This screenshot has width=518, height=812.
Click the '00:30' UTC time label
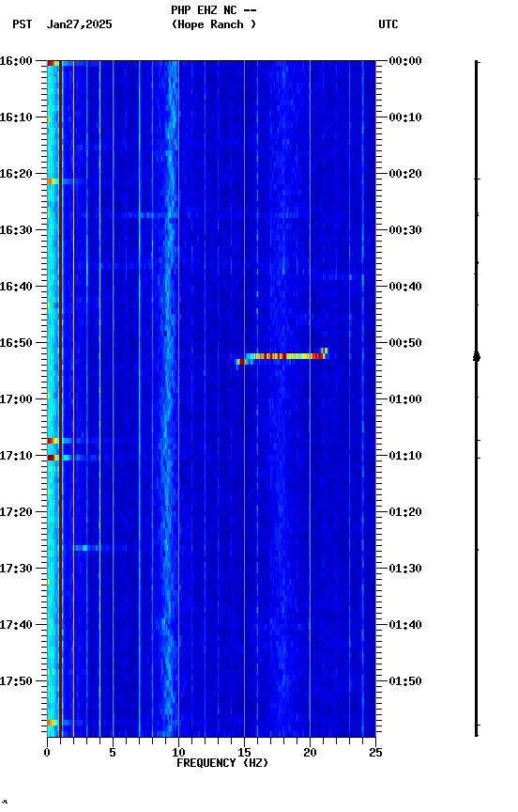click(x=405, y=230)
